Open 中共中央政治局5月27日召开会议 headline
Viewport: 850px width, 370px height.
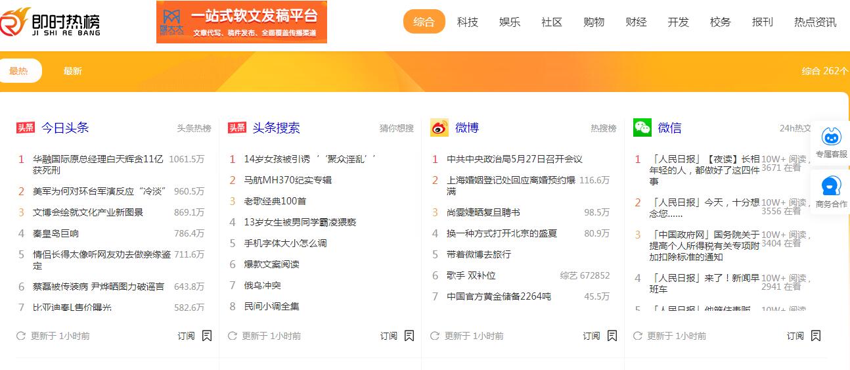514,159
